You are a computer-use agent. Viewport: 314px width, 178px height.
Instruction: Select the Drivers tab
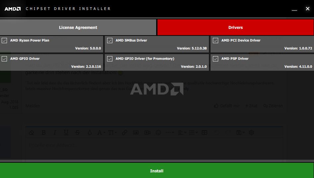(x=235, y=27)
